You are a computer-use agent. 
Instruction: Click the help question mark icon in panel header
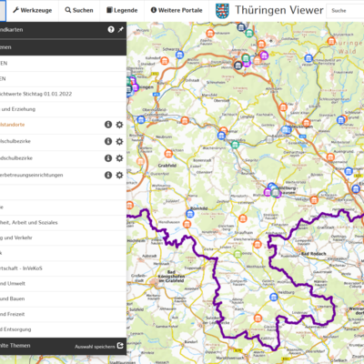111,29
